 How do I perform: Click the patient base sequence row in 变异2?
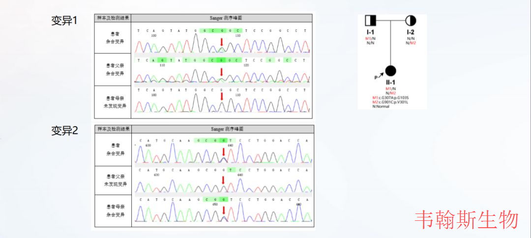coord(224,140)
